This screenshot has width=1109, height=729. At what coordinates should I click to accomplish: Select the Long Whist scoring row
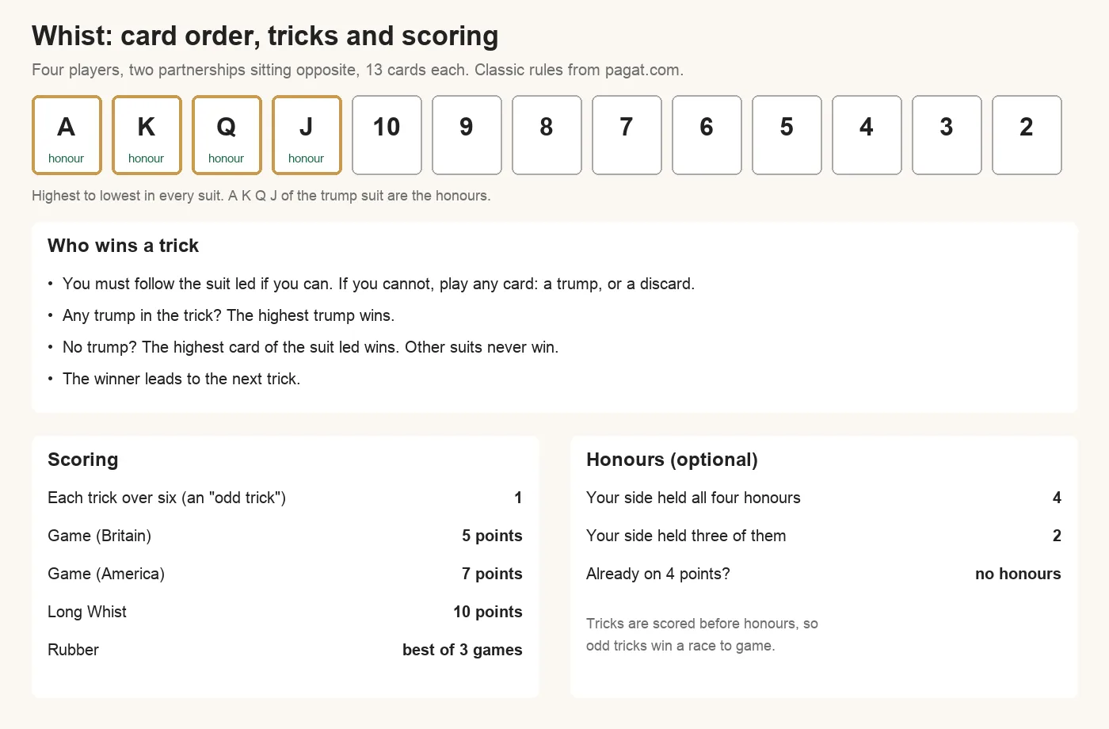(285, 612)
